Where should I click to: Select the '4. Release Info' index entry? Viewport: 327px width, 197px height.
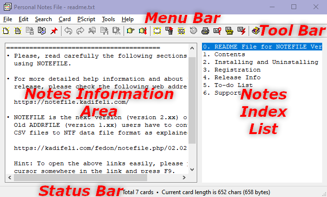pos(262,77)
